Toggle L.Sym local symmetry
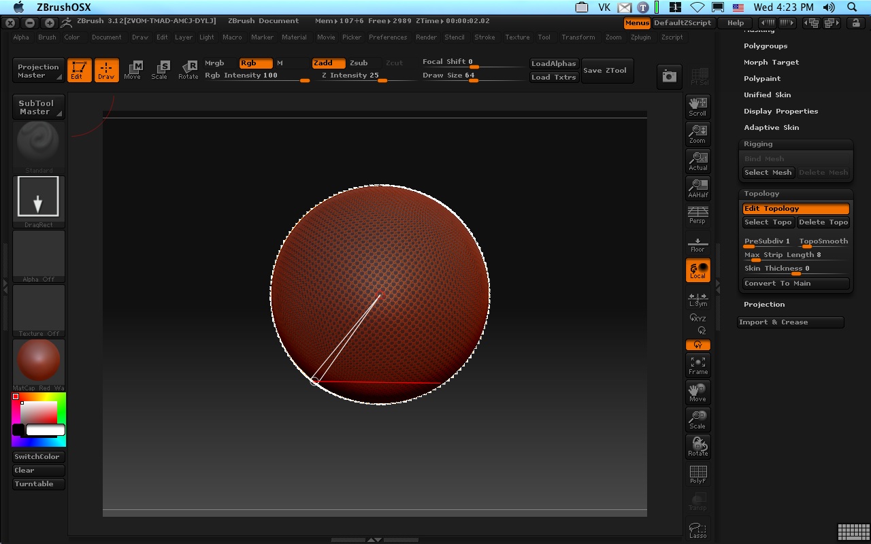Image resolution: width=871 pixels, height=544 pixels. tap(697, 299)
